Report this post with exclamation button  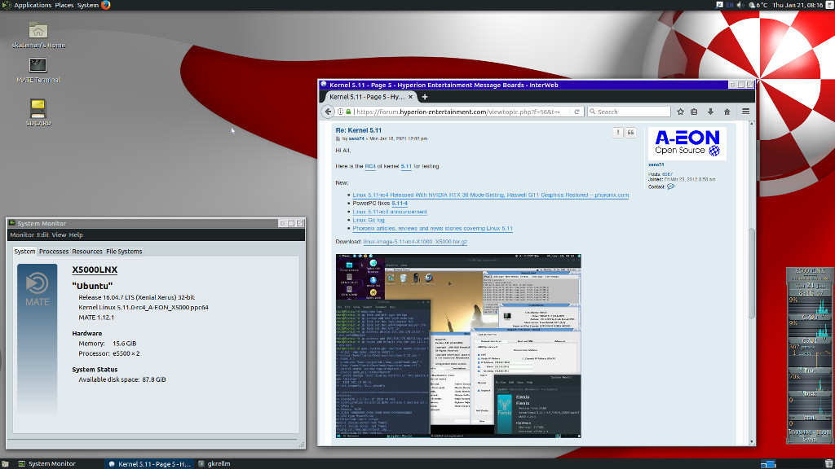618,133
